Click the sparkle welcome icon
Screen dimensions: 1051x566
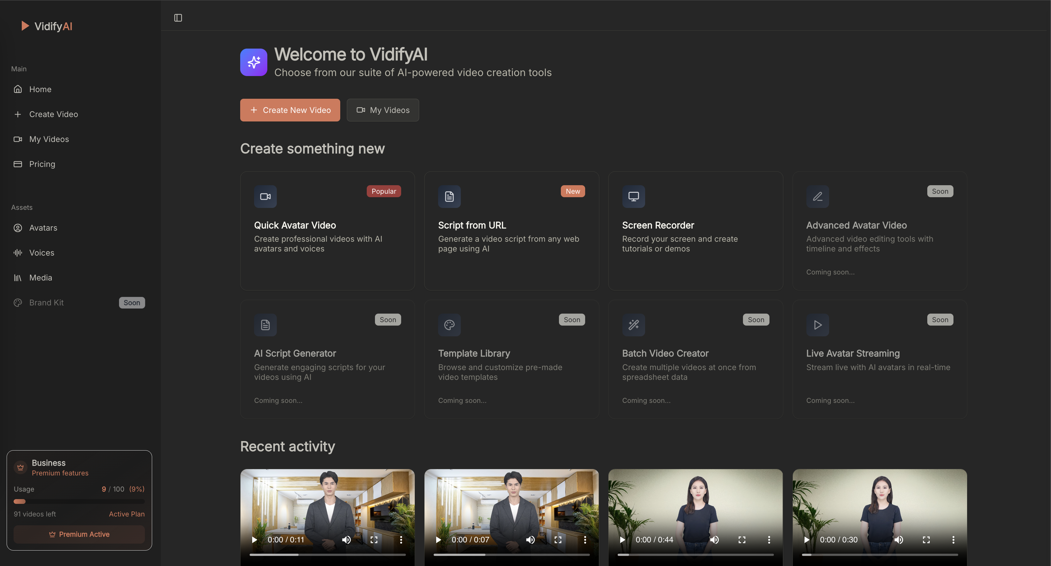tap(253, 62)
